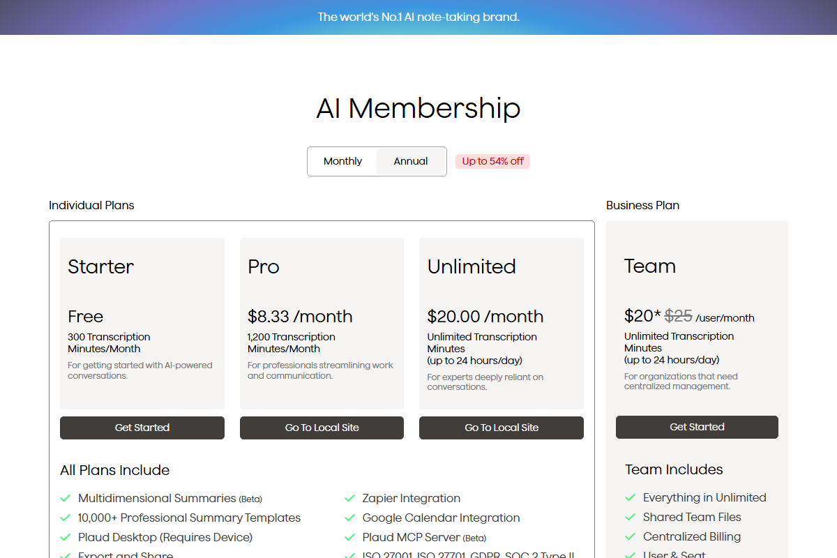Click Everything in Unlimited feature text

click(704, 497)
